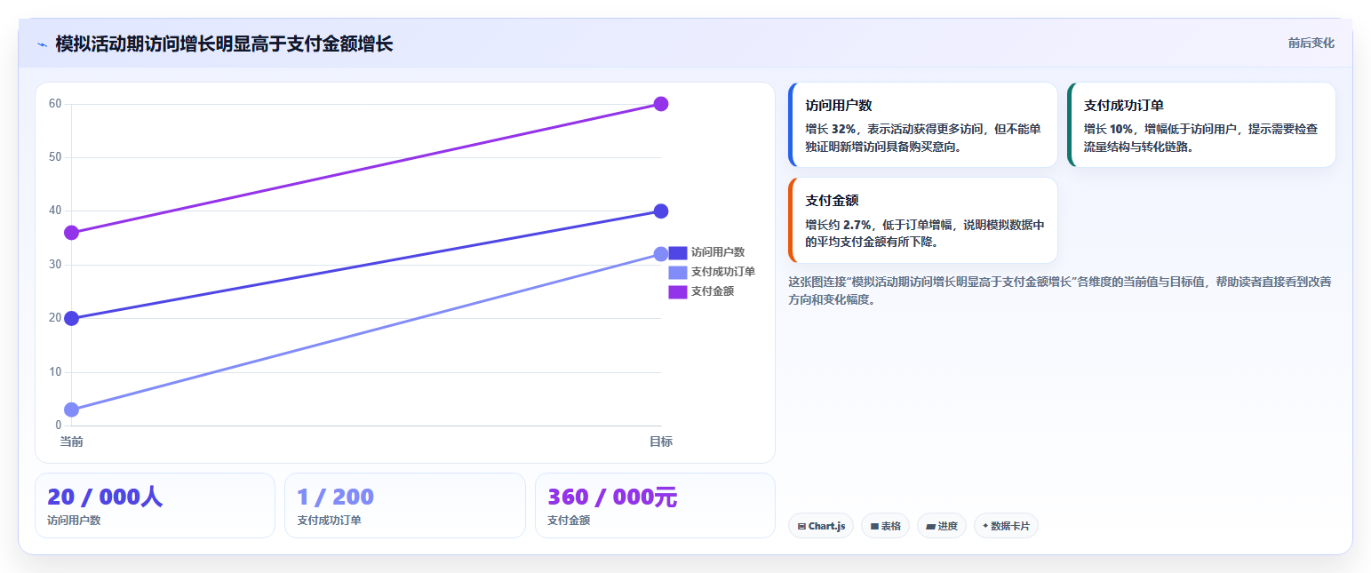Click the chart title 模拟活动期访问增长明显高于支付金额增长
The width and height of the screenshot is (1371, 573).
[224, 44]
